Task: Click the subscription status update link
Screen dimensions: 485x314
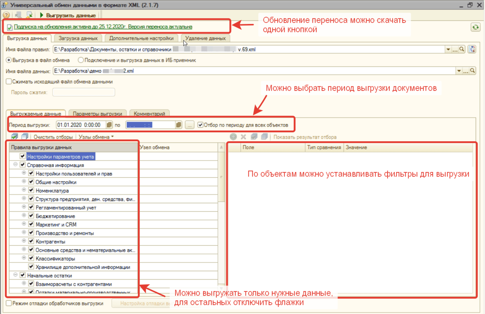Action: point(103,27)
